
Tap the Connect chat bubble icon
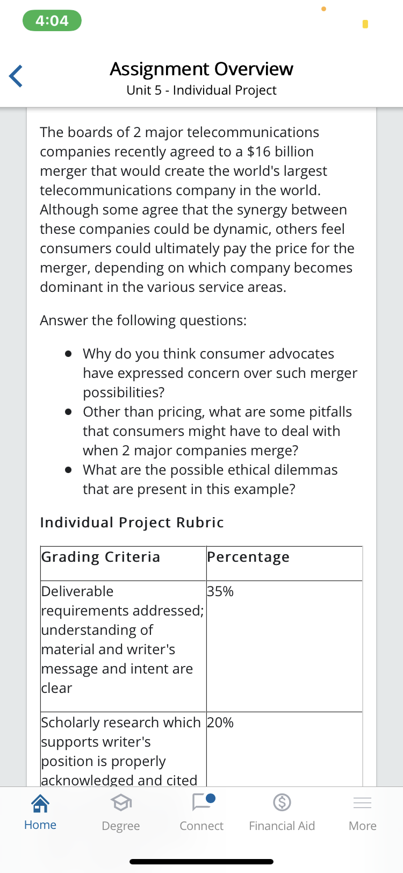[x=203, y=802]
